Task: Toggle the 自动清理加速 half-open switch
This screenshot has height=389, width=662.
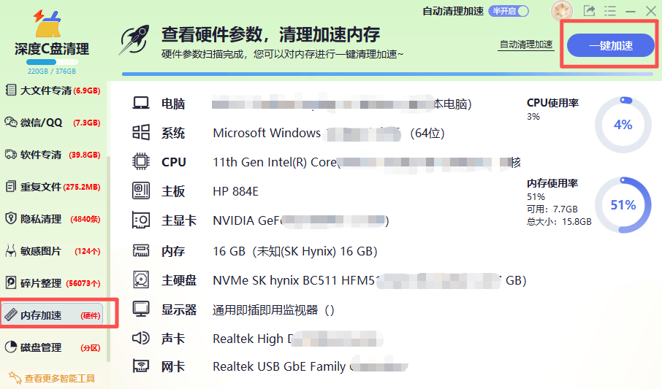Action: tap(509, 11)
